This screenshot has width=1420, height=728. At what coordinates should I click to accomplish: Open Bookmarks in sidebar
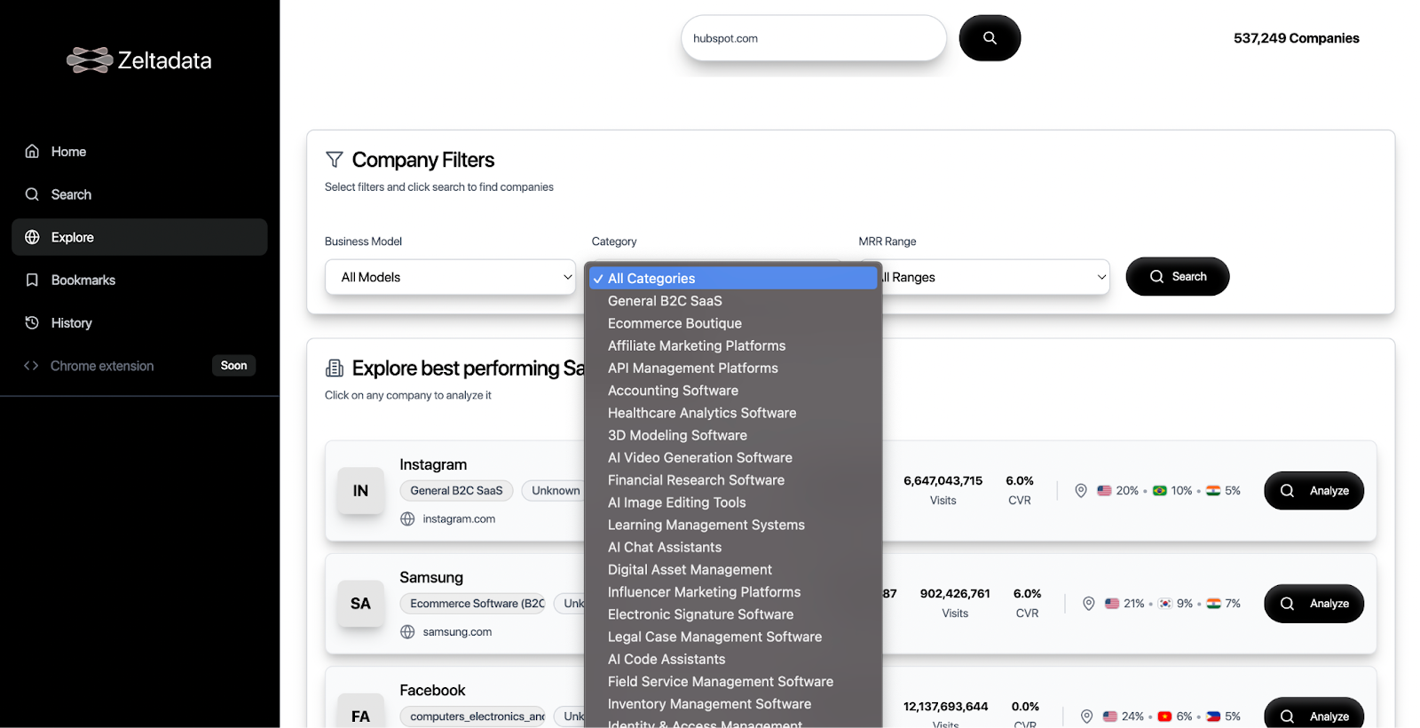tap(139, 280)
